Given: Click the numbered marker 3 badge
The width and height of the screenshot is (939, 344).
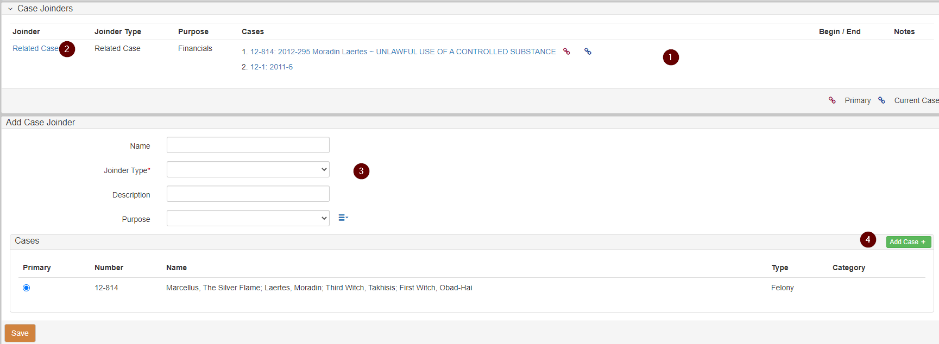Looking at the screenshot, I should [x=361, y=171].
